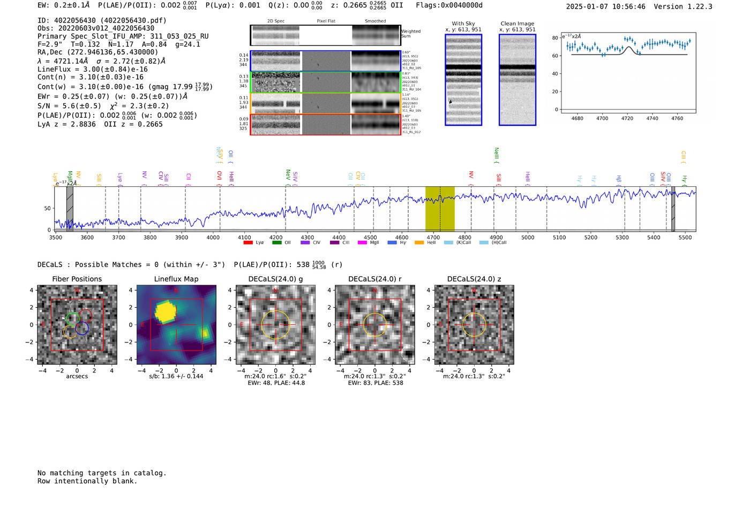Open the Fiber Positions cutout image
The image size is (750, 510).
tap(77, 325)
